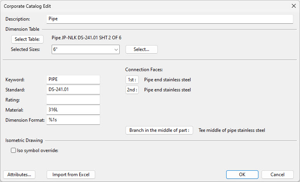This screenshot has width=300, height=182.
Task: Click Branch in the middle of part
Action: coord(159,130)
